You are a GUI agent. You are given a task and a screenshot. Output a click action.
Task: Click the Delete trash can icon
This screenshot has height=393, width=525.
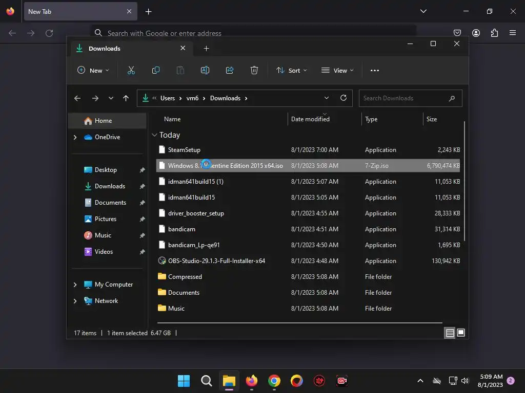[254, 70]
